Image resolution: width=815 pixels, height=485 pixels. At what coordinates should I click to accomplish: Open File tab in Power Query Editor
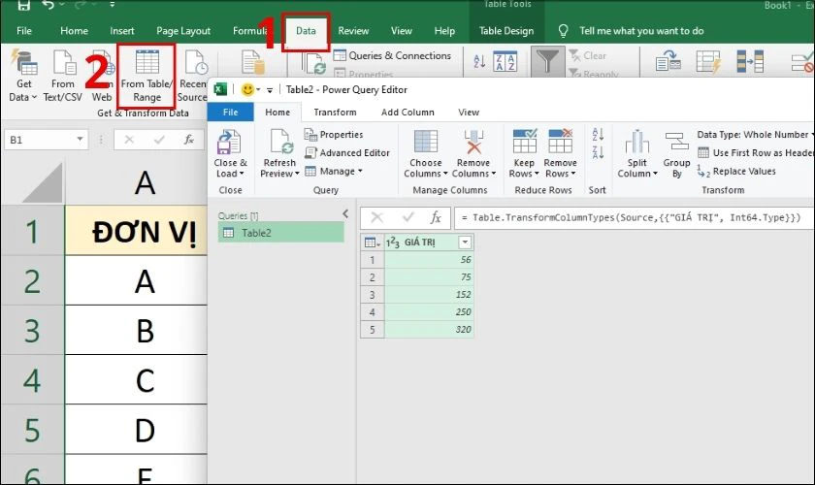tap(230, 113)
